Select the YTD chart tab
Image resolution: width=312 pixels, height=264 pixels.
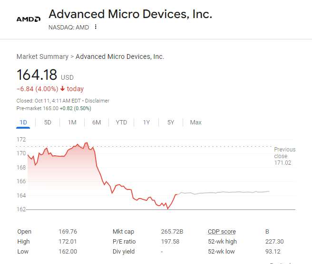[121, 123]
